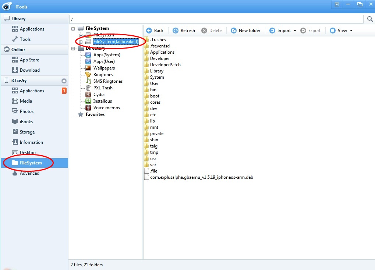Create a New folder
The image size is (375, 270).
click(245, 31)
